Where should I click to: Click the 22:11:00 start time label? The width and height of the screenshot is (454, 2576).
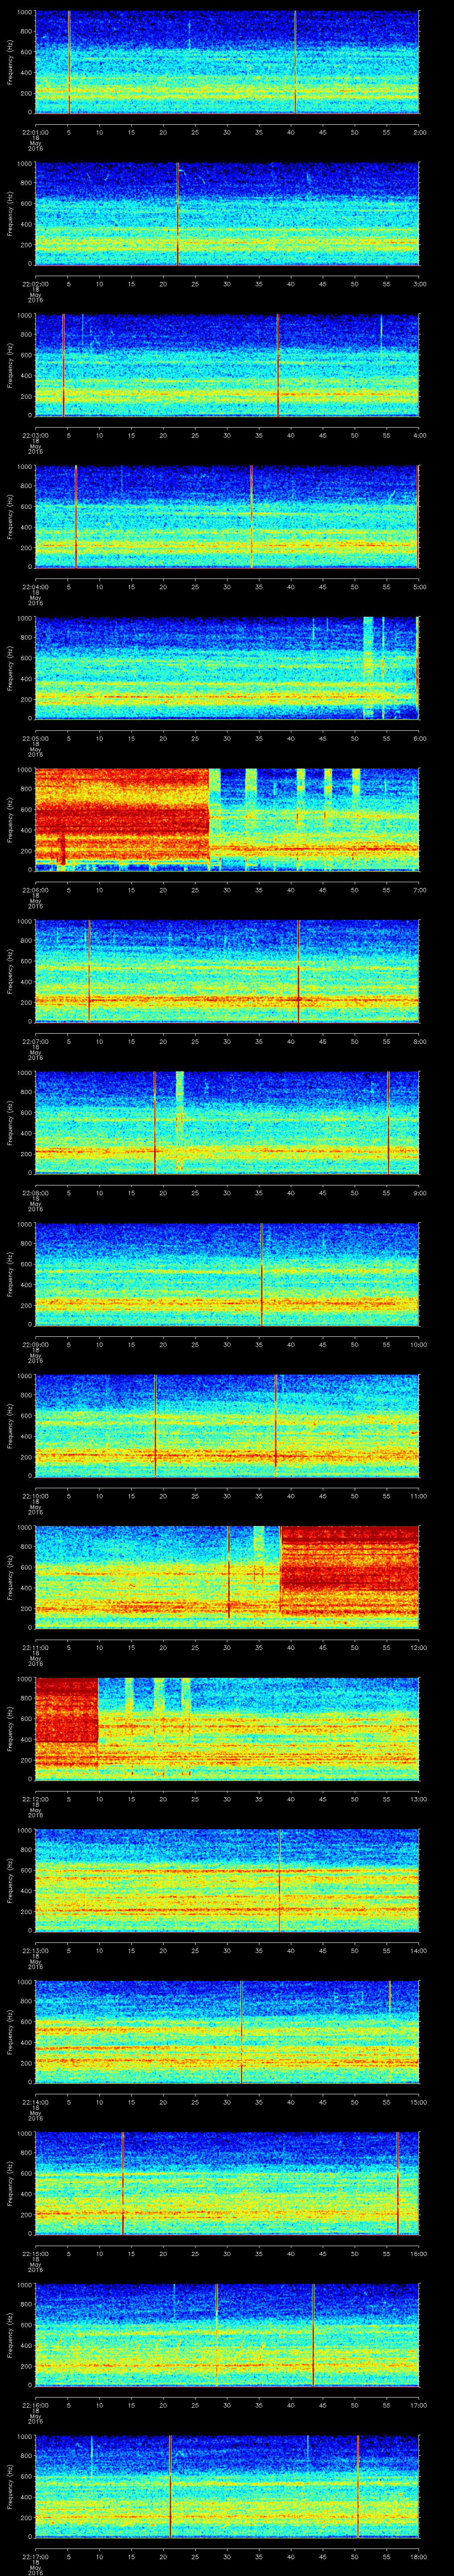click(x=35, y=1647)
